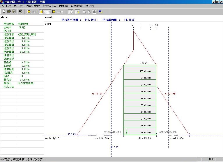Select the 右後退 row in data list
Viewport: 223px width, 162px height.
(x=22, y=66)
